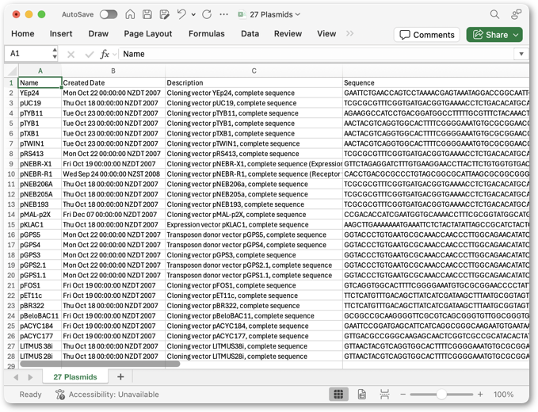538x412 pixels.
Task: Click cell containing Created Date
Action: [113, 82]
